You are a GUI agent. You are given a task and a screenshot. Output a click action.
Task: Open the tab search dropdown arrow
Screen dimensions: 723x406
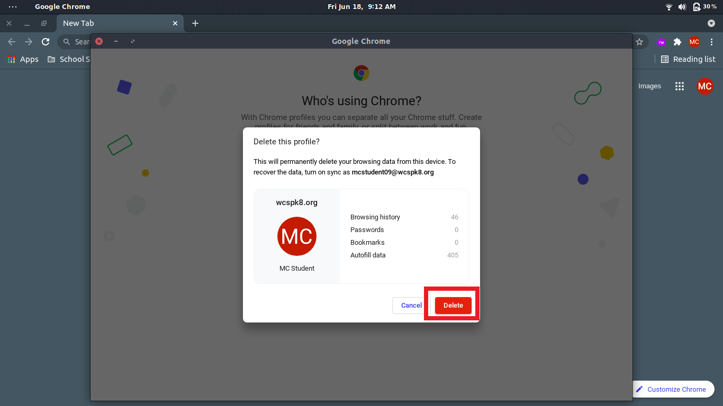click(711, 23)
